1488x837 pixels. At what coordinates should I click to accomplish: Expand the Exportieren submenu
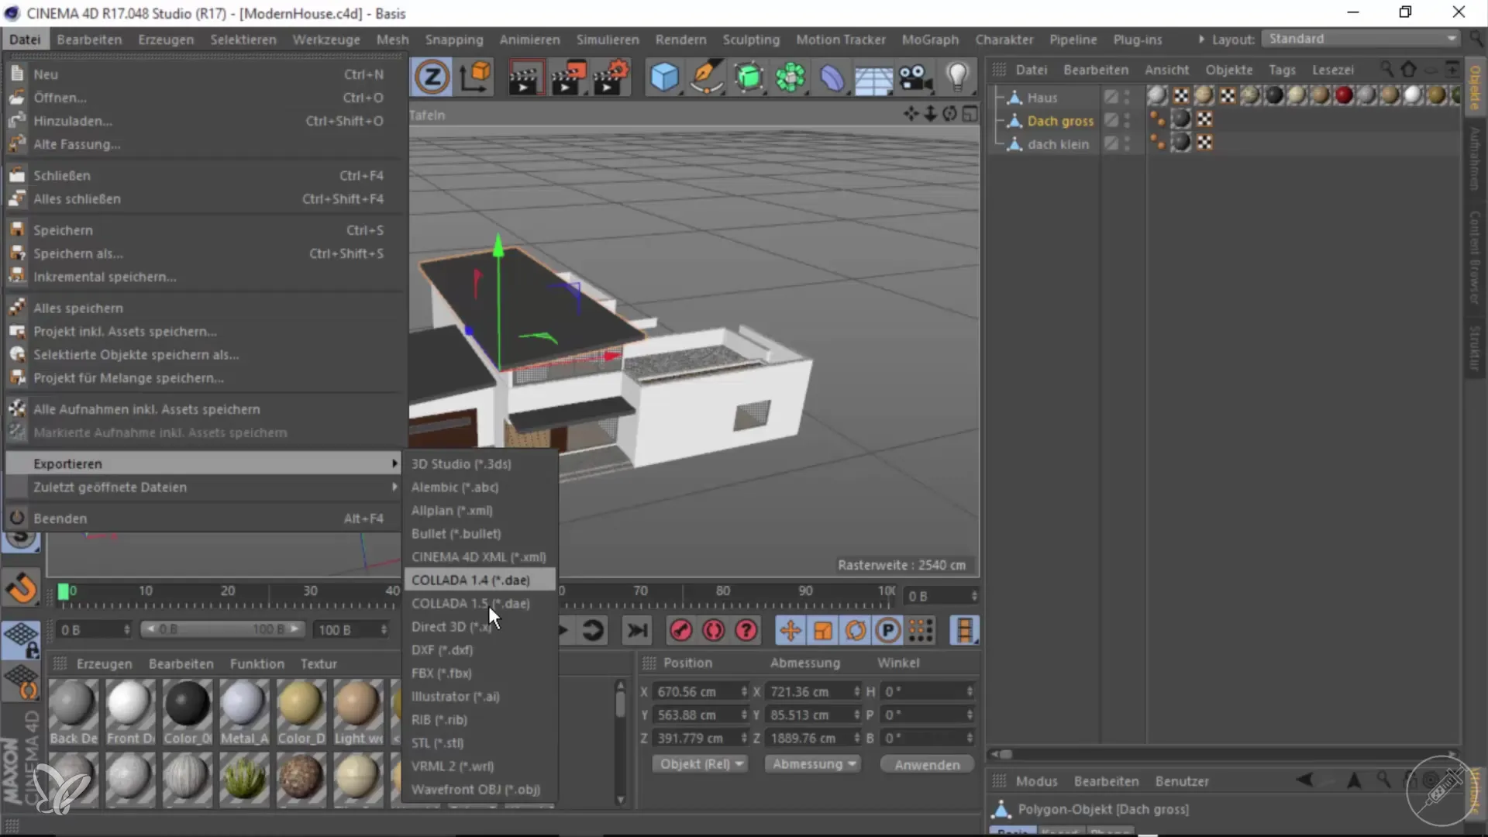204,463
